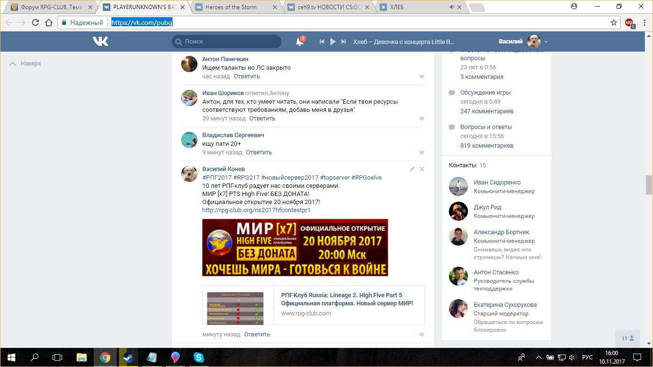Switch to Heroes of the Storm tab
This screenshot has height=367, width=653.
point(231,7)
